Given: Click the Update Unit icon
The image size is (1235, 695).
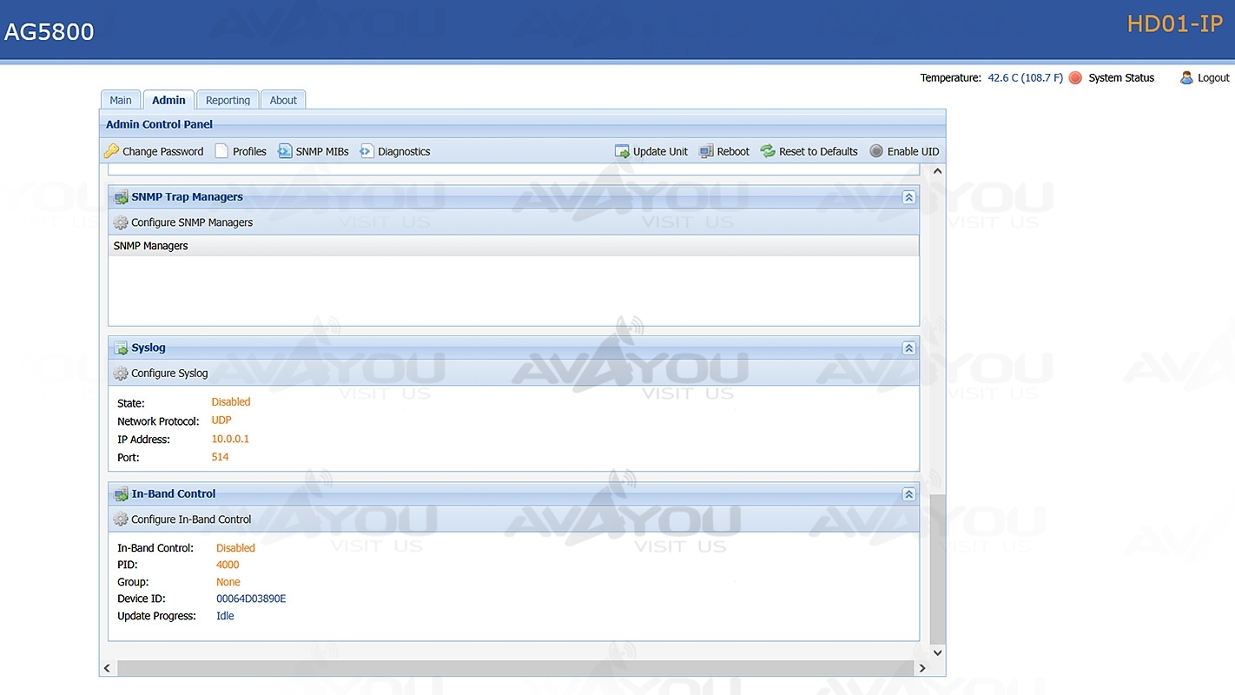Looking at the screenshot, I should (623, 151).
